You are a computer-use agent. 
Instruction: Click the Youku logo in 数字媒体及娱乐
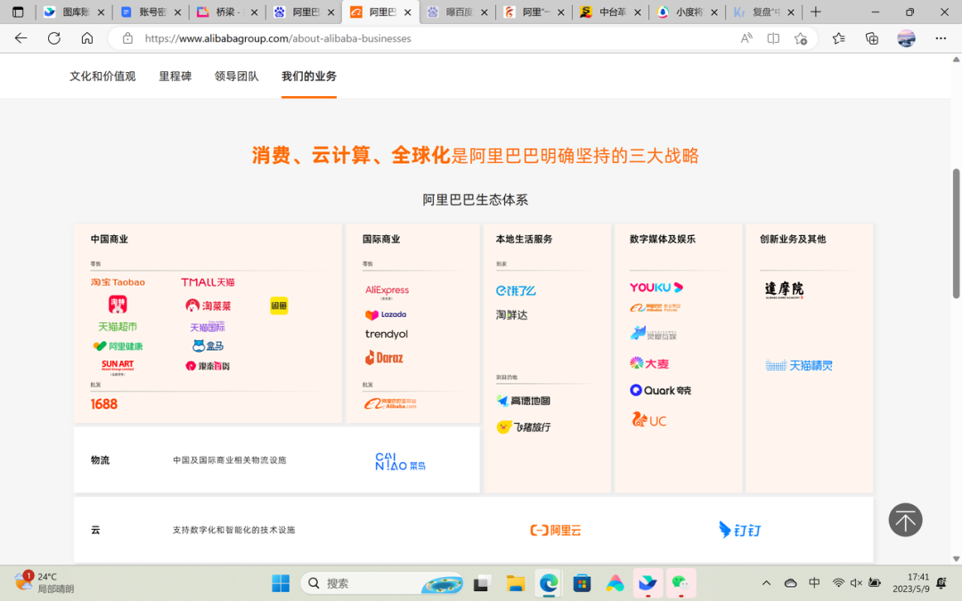(x=656, y=288)
